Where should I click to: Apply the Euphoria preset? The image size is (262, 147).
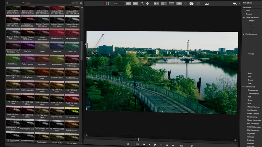coord(27,47)
